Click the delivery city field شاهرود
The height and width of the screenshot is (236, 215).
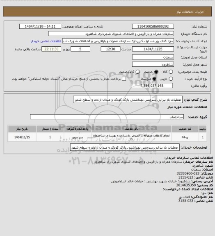pyautogui.click(x=153, y=64)
